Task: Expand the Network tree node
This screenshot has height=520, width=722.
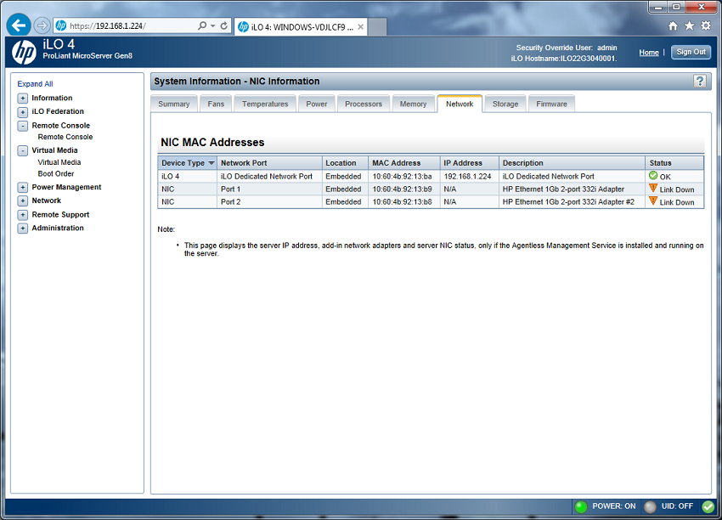Action: pyautogui.click(x=23, y=201)
